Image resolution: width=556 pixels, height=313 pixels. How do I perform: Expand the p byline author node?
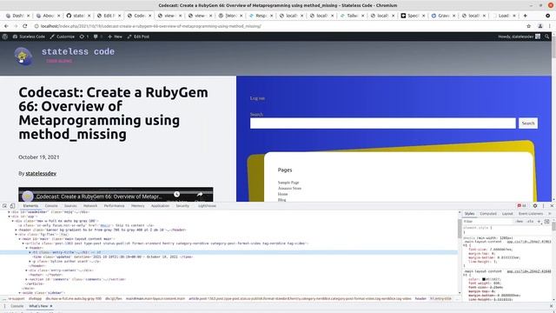click(30, 262)
